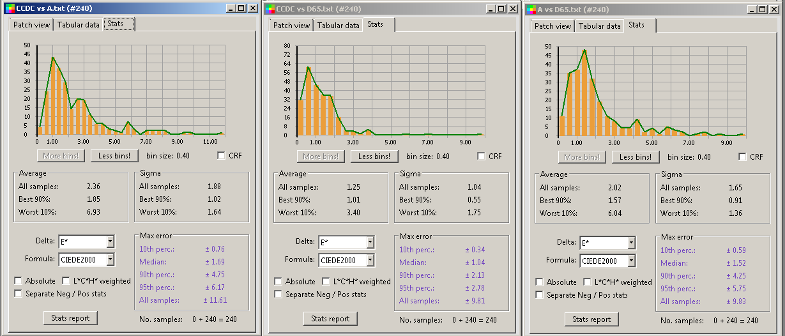Click More bins! in A vs D65.txt window
The image size is (785, 336).
[x=582, y=157]
